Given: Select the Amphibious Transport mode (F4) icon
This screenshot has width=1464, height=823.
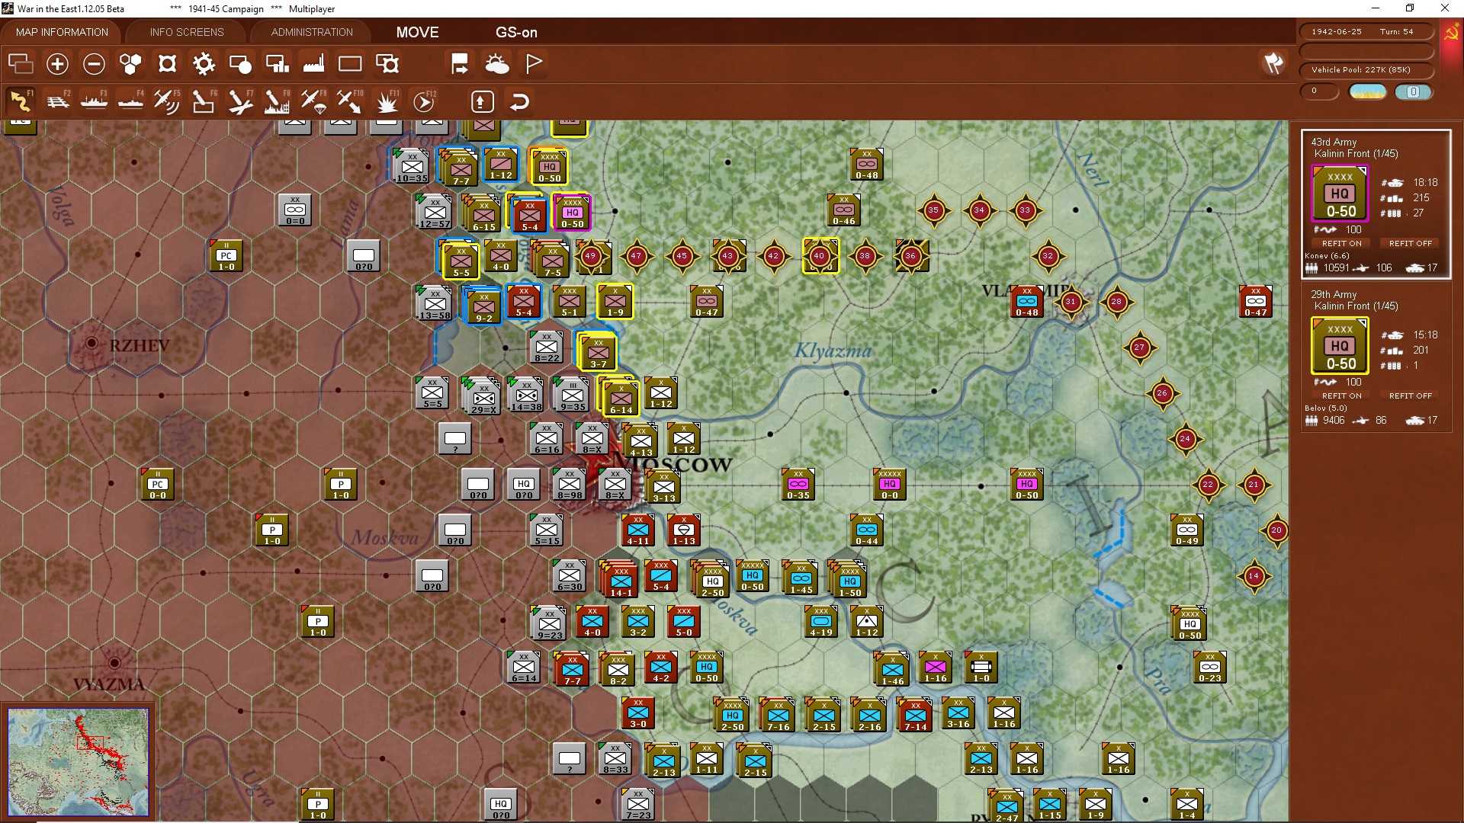Looking at the screenshot, I should (131, 101).
